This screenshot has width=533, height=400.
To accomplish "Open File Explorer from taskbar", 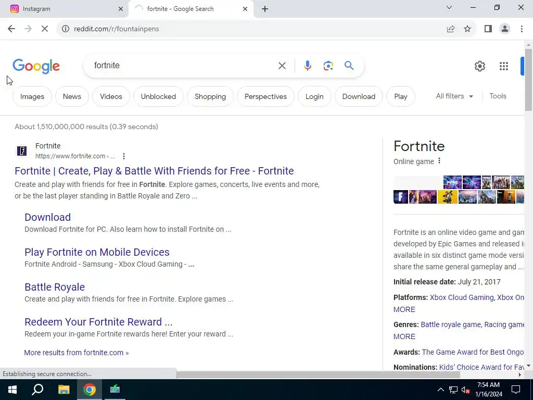I will (64, 390).
